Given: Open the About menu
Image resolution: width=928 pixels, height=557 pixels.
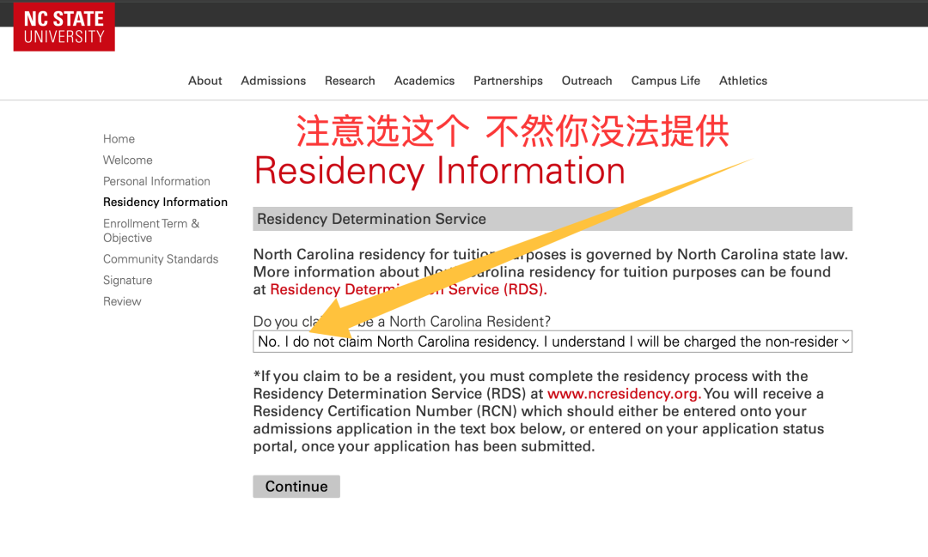Looking at the screenshot, I should click(x=205, y=81).
